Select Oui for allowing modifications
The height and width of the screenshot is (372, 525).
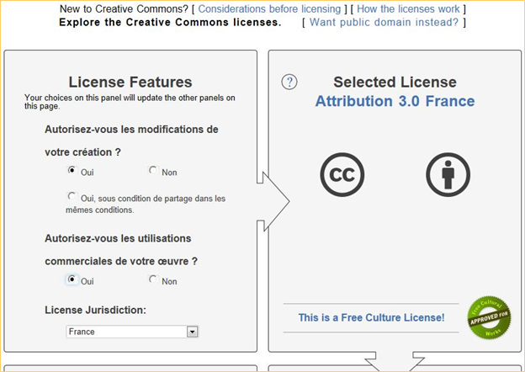[x=72, y=171]
